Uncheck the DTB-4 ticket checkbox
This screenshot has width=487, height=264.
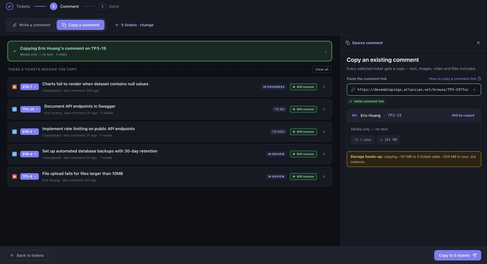point(14,154)
